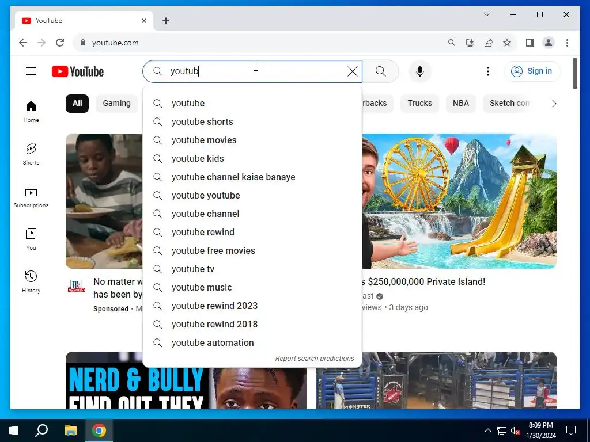
Task: Close the YouTube tab
Action: [143, 21]
